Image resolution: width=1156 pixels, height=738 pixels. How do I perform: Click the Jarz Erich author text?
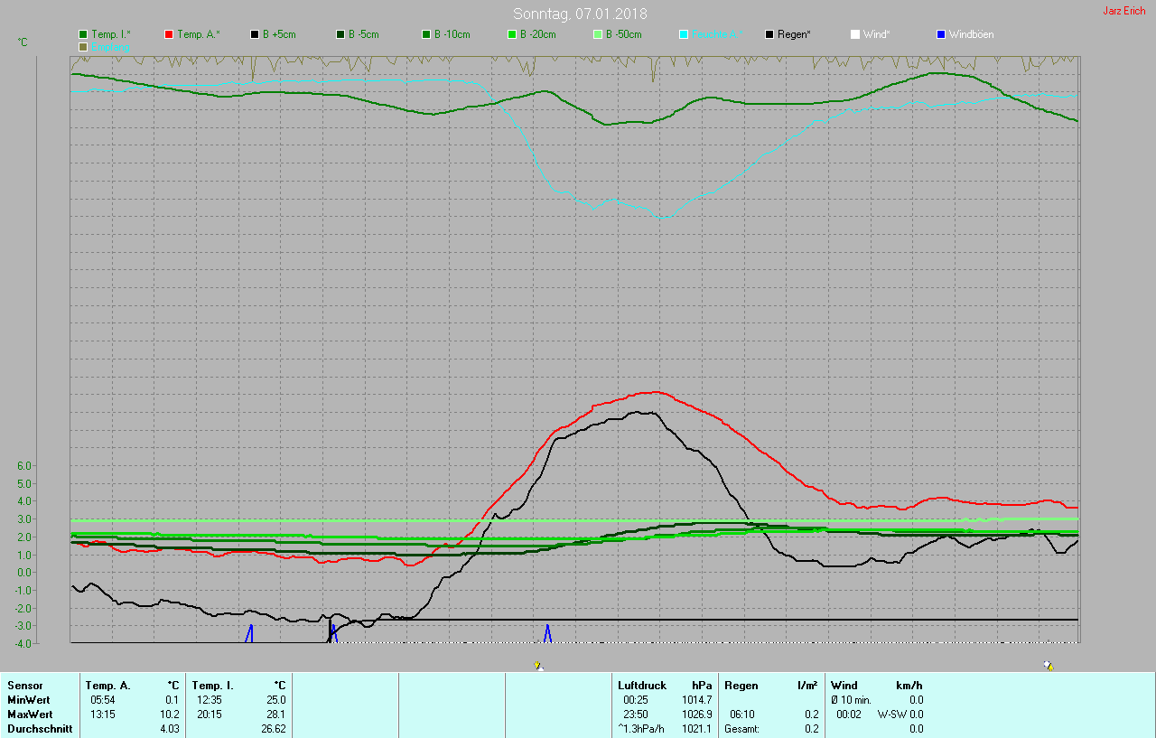click(x=1123, y=11)
